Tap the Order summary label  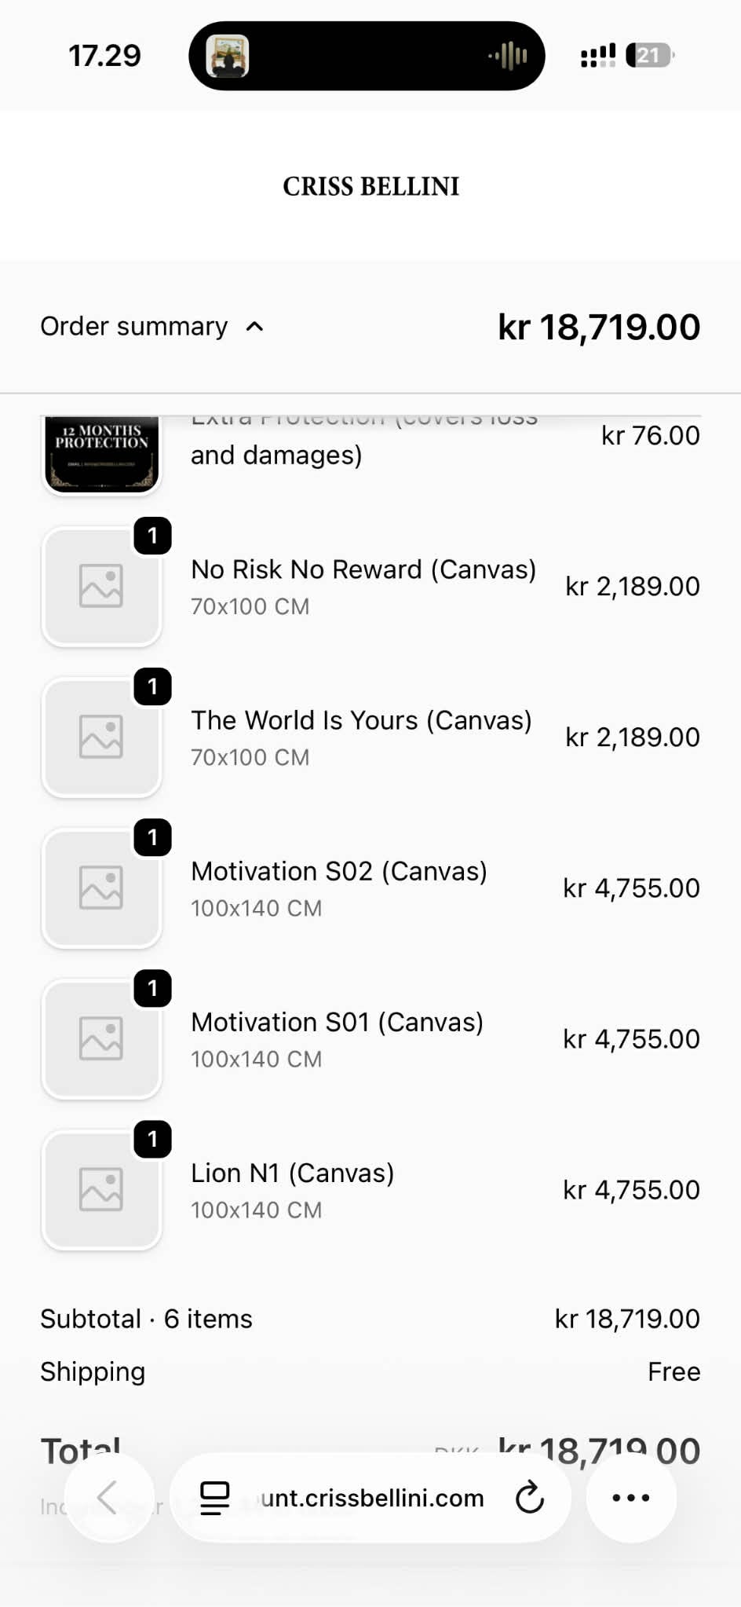coord(133,326)
